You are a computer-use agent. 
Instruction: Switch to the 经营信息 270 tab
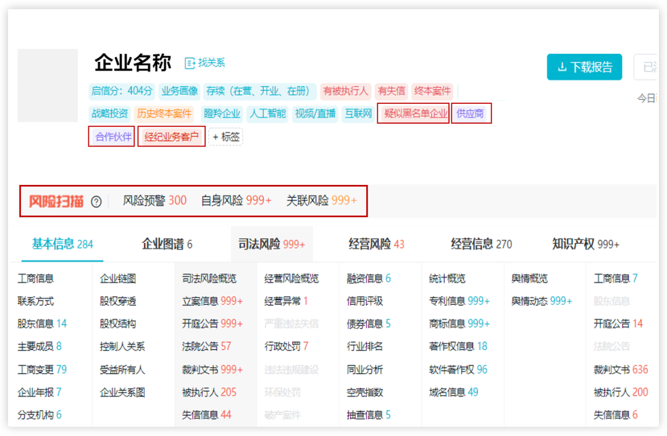pos(482,244)
